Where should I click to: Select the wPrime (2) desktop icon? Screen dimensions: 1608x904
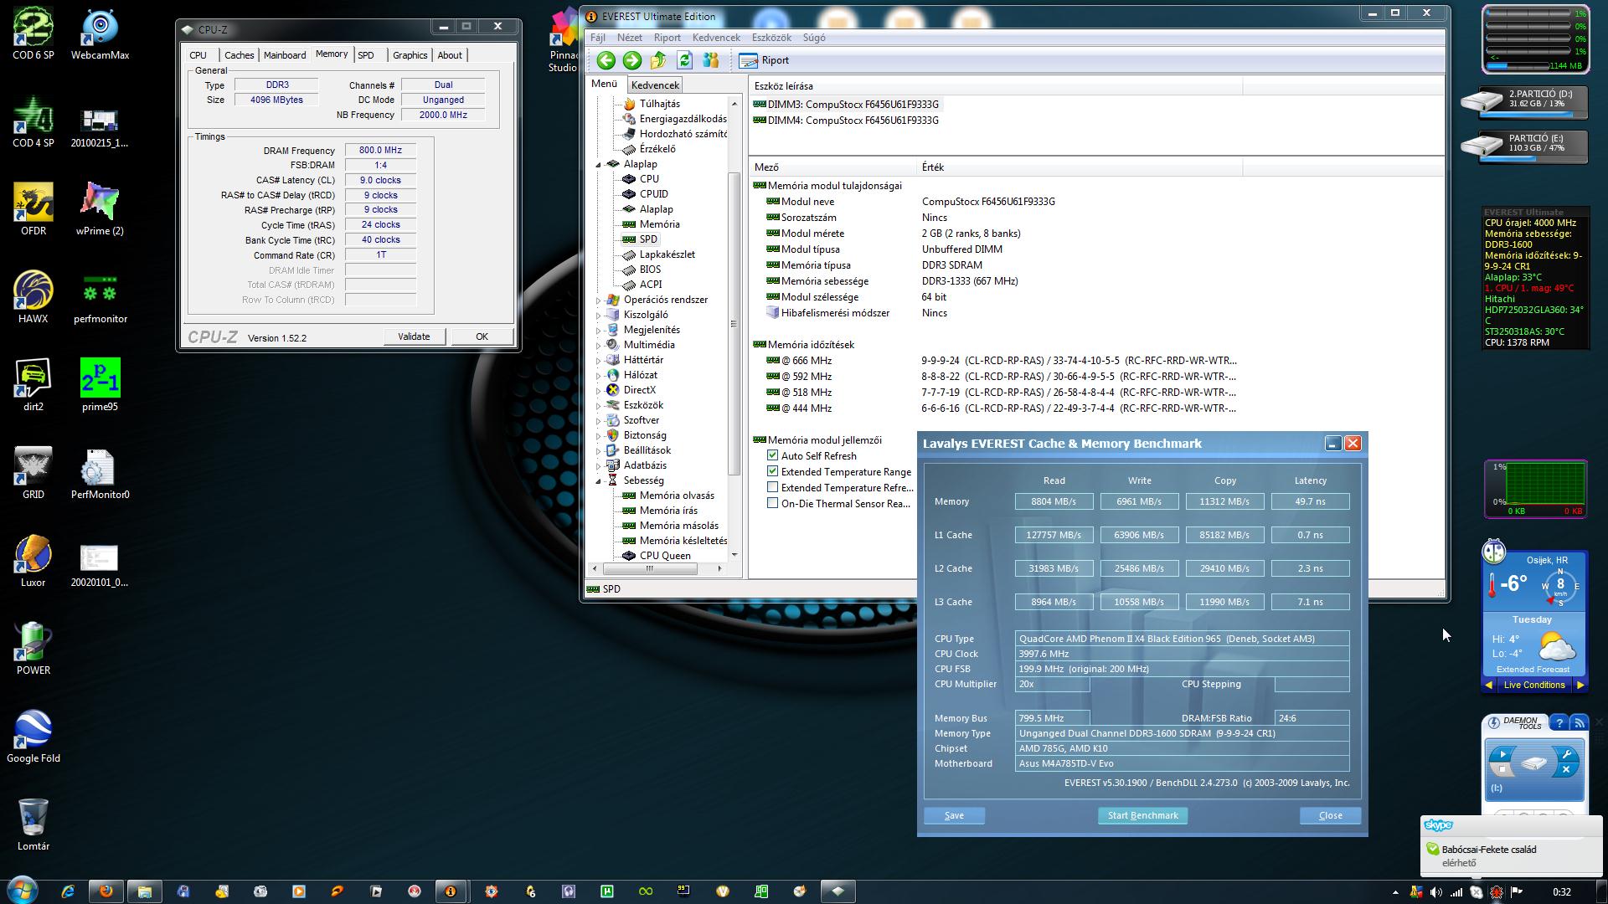pos(100,209)
